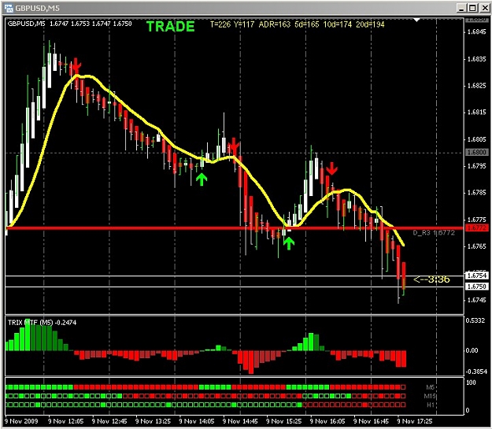Viewport: 492px width, 429px height.
Task: Click the 5d=165 value text
Action: tap(306, 24)
